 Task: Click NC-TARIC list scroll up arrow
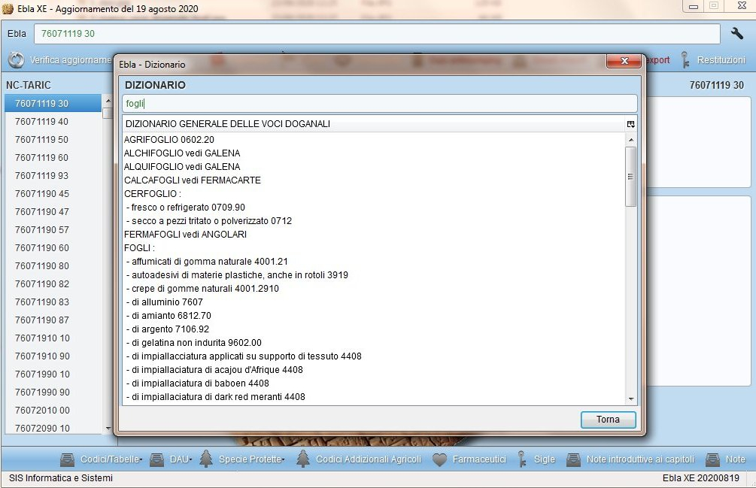pyautogui.click(x=108, y=101)
